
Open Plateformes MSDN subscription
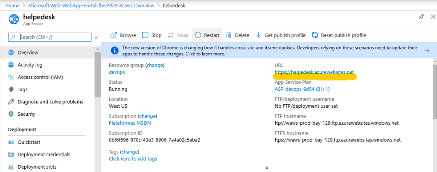pos(130,123)
